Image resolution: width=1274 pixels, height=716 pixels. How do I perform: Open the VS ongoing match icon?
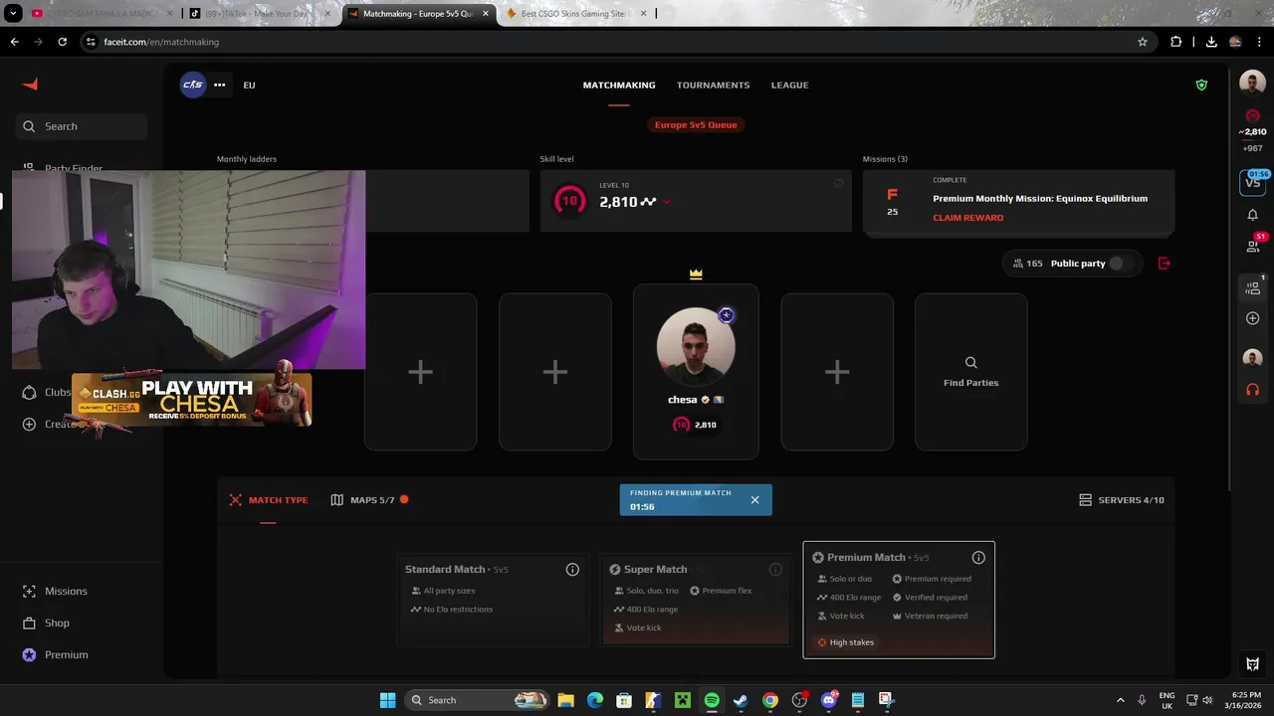pyautogui.click(x=1252, y=183)
